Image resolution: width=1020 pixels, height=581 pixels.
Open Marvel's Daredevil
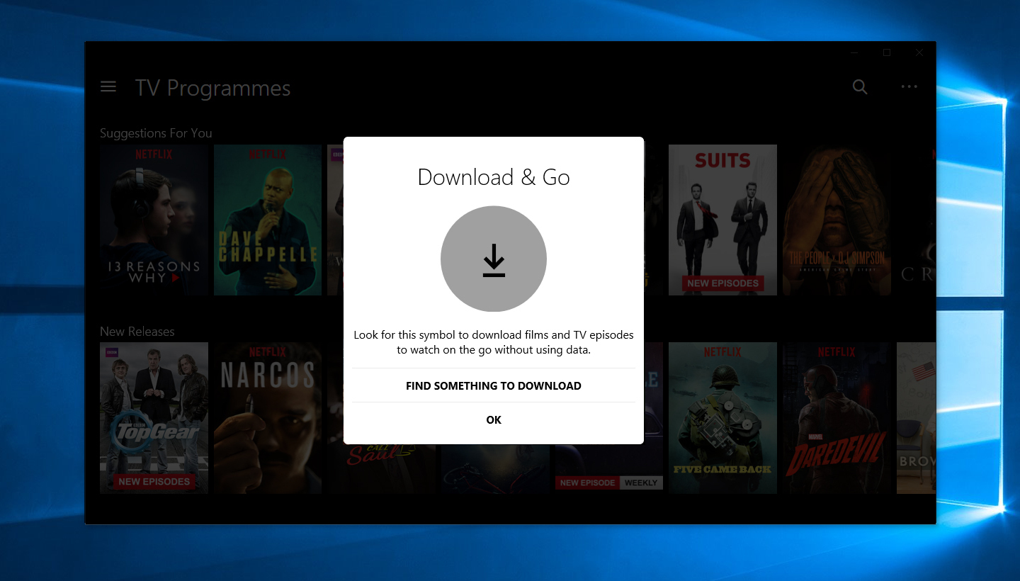[837, 418]
